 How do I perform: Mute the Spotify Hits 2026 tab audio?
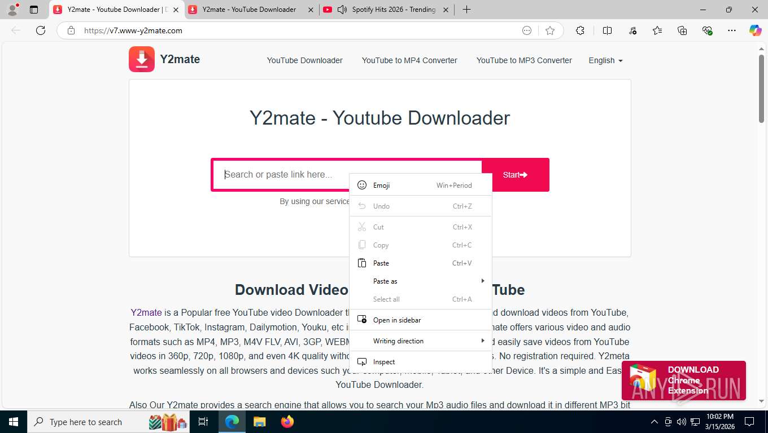click(x=342, y=10)
